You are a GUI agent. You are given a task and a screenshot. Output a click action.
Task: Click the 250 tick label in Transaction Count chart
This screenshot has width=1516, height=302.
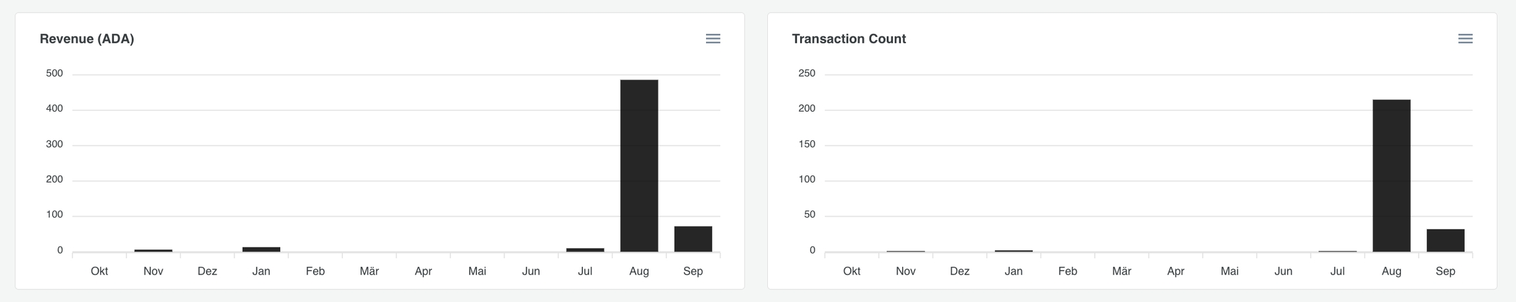[806, 74]
